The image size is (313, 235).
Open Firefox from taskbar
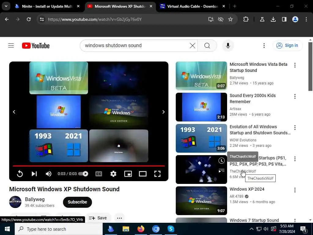coord(141,229)
